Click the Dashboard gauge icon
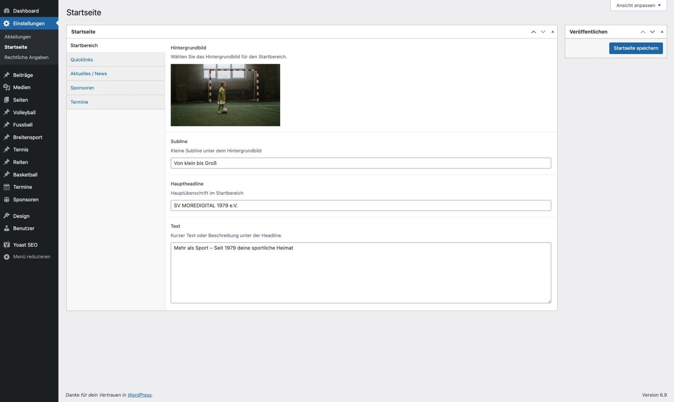674x402 pixels. (x=6, y=11)
